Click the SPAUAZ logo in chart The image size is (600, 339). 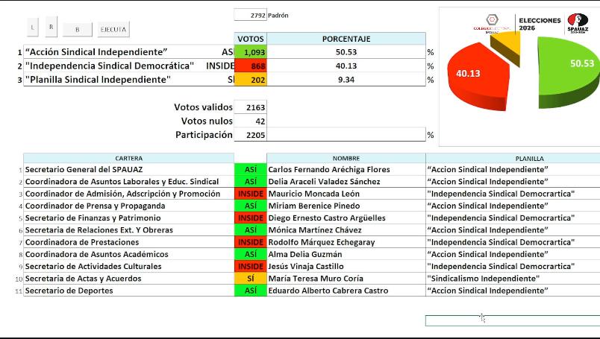[578, 23]
